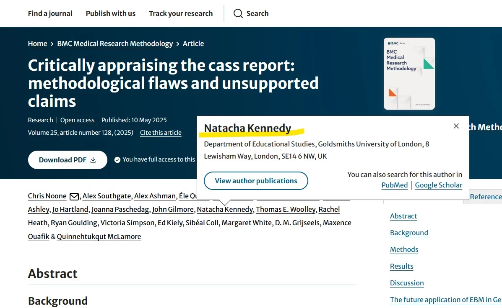
Task: Click the Open access link
Action: point(77,120)
